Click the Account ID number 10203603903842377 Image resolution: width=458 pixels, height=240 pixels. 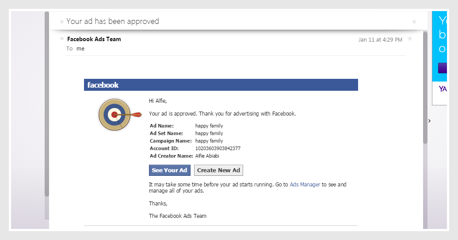pyautogui.click(x=218, y=148)
